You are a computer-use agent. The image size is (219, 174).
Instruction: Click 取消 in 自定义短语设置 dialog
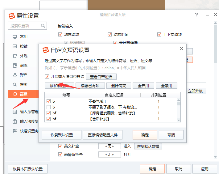coord(171,135)
